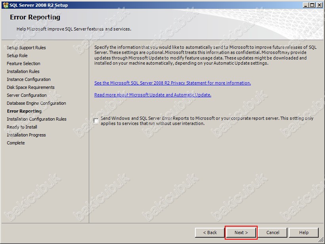Select the Feature Selection step
The height and width of the screenshot is (244, 325).
click(23, 63)
